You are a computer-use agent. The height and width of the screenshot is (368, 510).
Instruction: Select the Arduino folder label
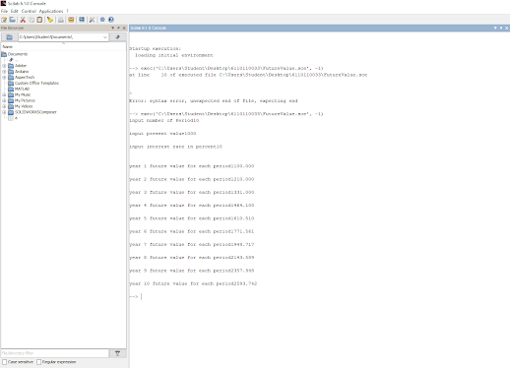click(22, 72)
